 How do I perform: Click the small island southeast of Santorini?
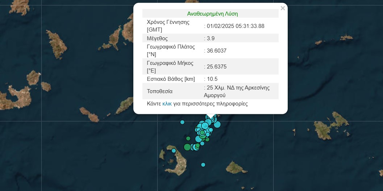(236, 168)
